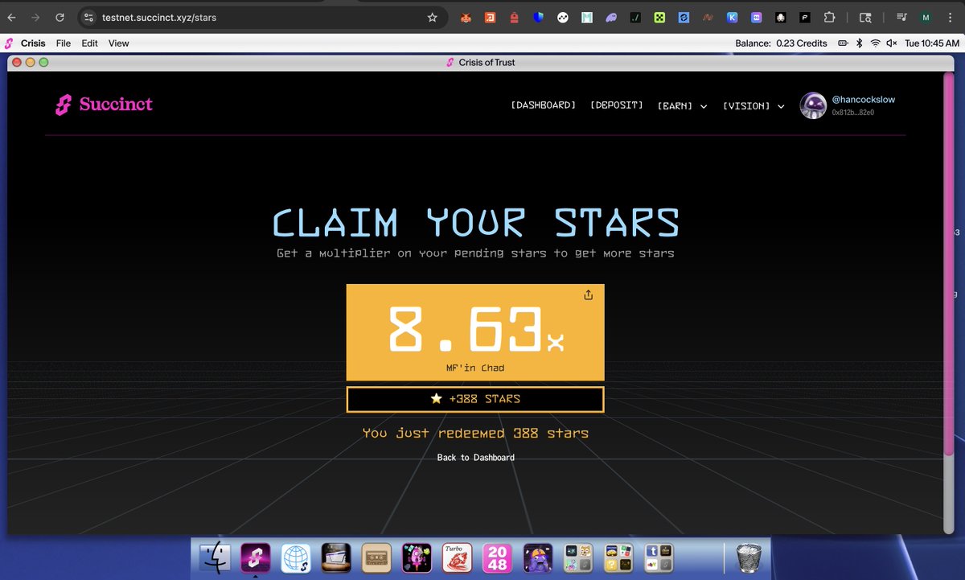The image size is (965, 580).
Task: Click the CLAIM YOUR STARS heading
Action: pyautogui.click(x=475, y=223)
